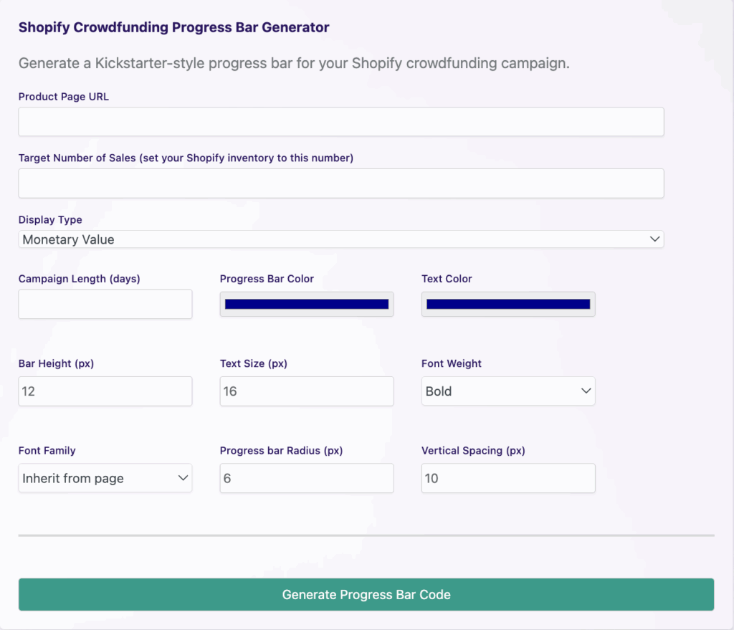
Task: Click the Progress bar Radius (px) field
Action: [307, 478]
